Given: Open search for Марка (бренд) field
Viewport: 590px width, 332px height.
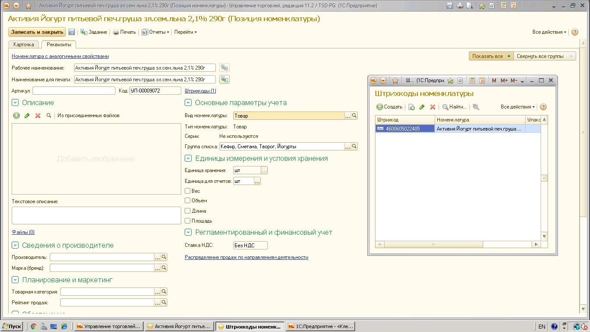Looking at the screenshot, I should pyautogui.click(x=164, y=268).
